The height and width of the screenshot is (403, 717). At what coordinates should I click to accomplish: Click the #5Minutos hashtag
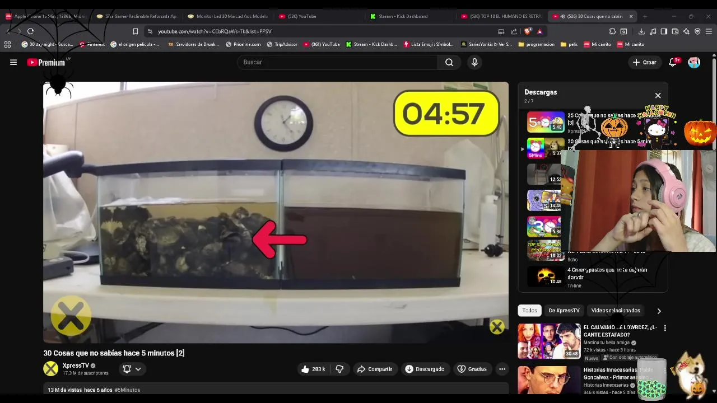tap(127, 390)
